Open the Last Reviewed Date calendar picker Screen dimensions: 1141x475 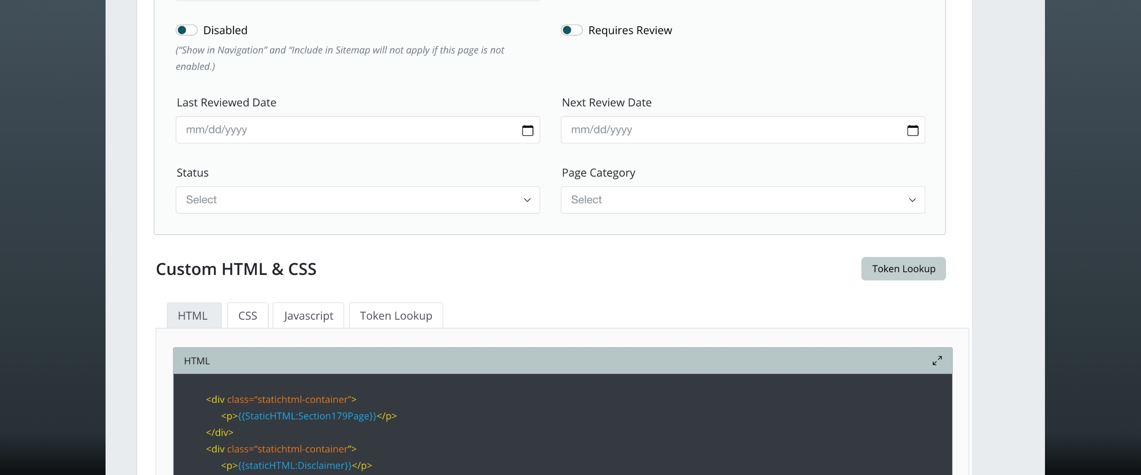(x=528, y=130)
